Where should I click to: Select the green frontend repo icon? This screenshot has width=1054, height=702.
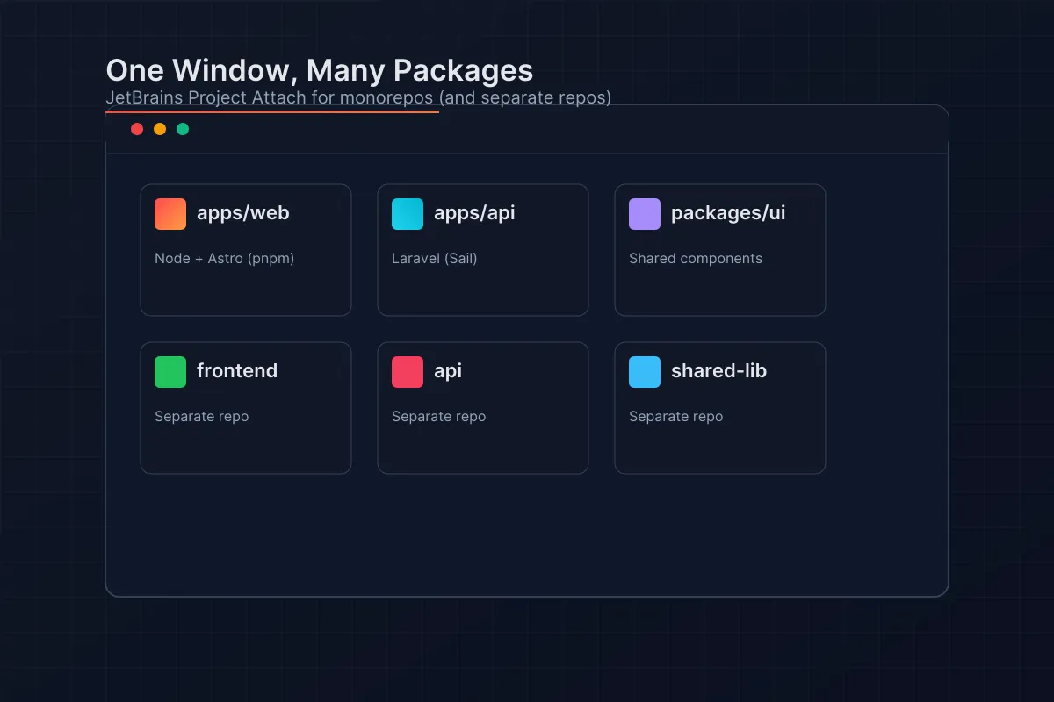[x=170, y=371]
